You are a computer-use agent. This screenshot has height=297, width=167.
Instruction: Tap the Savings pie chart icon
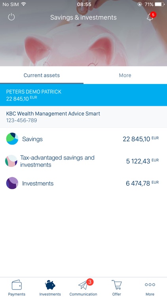[x=12, y=139]
